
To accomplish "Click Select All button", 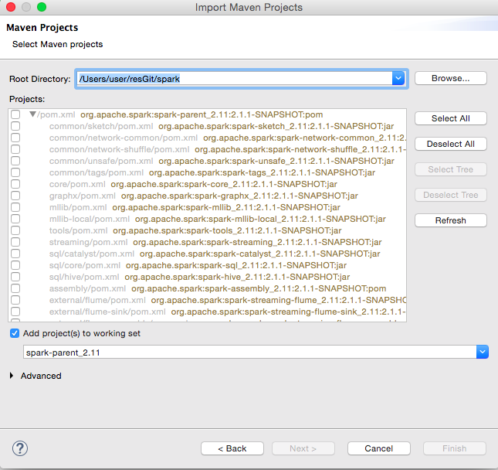I will tap(451, 118).
